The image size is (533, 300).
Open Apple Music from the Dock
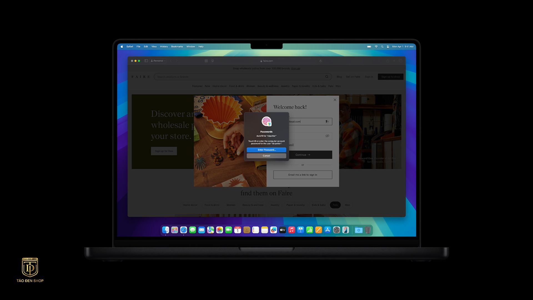coord(291,230)
